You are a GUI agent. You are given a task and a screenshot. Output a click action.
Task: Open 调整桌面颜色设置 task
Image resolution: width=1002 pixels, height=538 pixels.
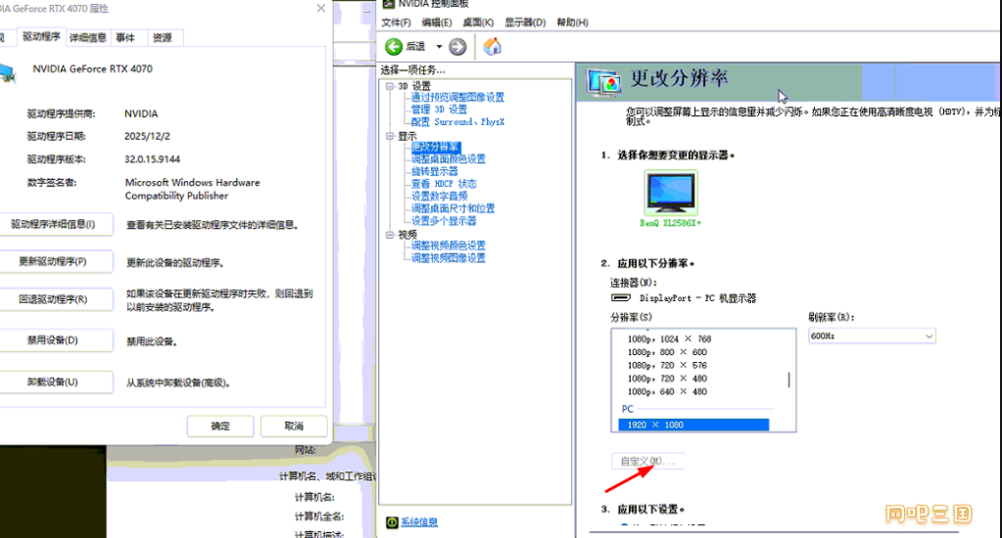(x=448, y=158)
